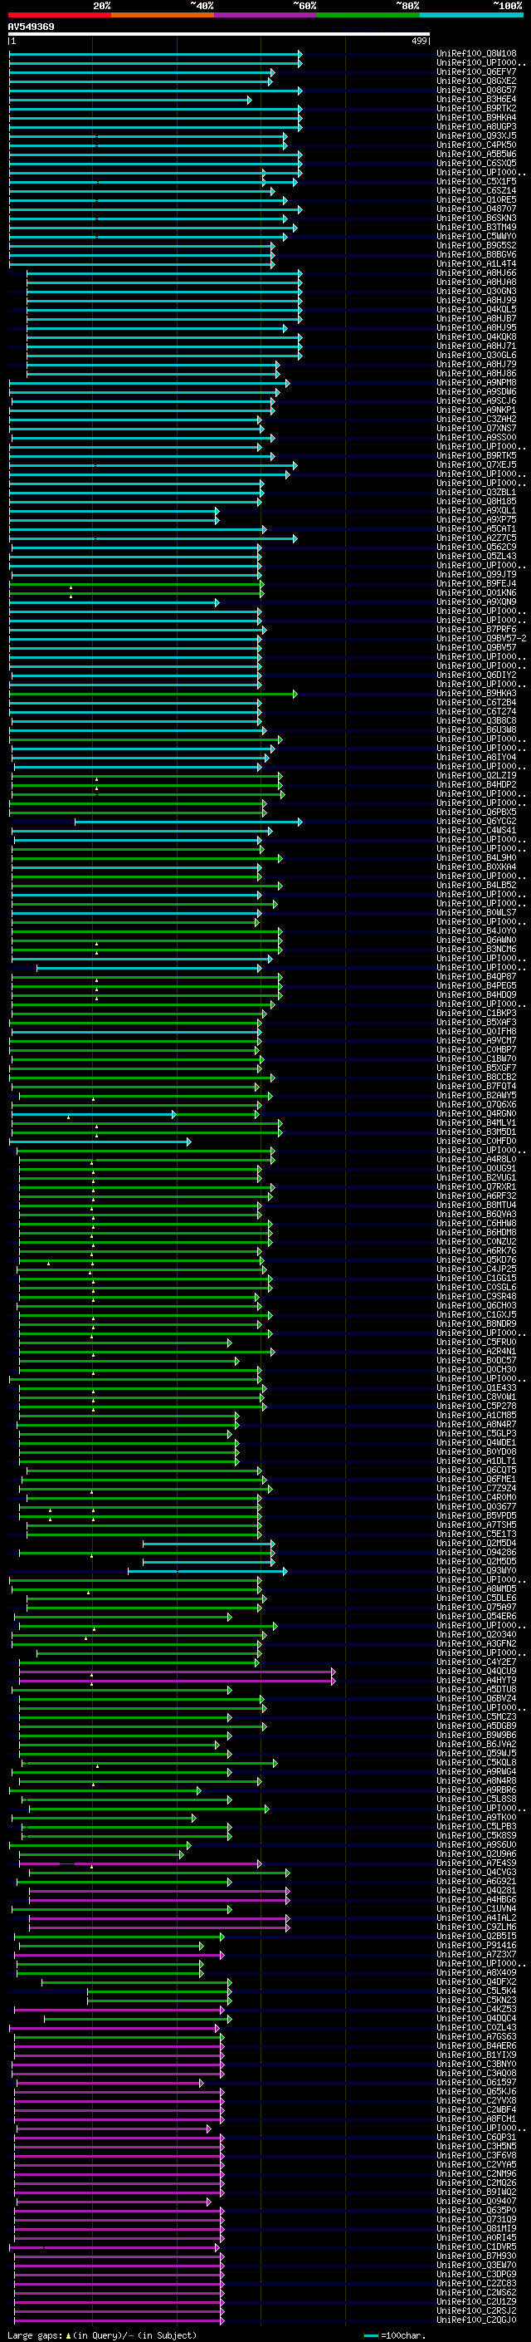Image resolution: width=531 pixels, height=2342 pixels.
Task: Click the UniRef100_A8HJ66 label
Action: coord(476,272)
